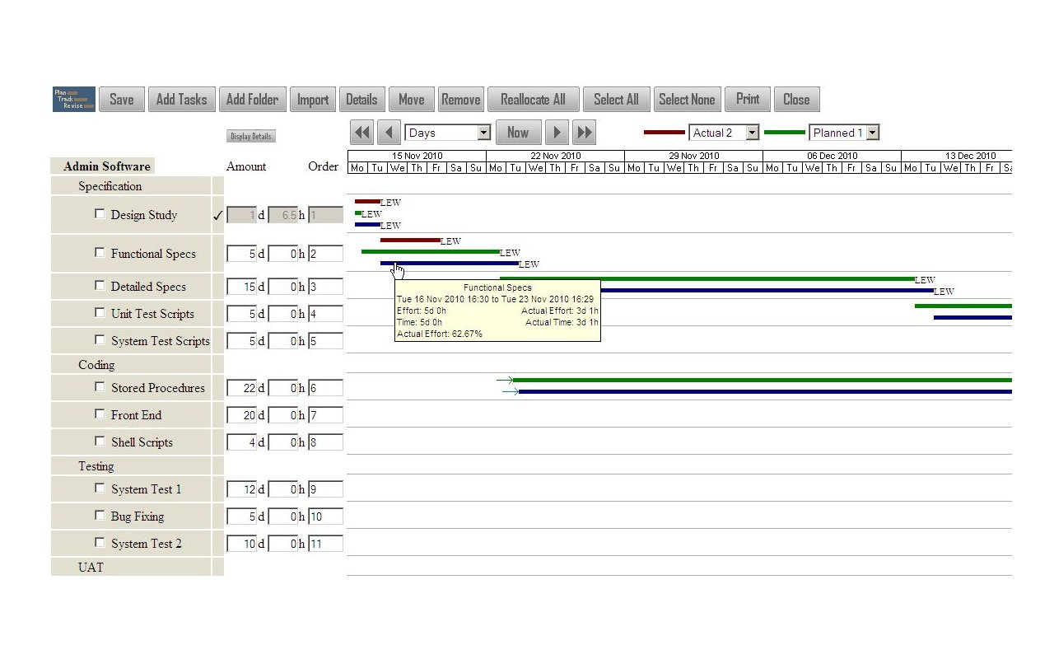Screen dimensions: 1054x659
Task: Select the Specification folder row
Action: pos(131,186)
